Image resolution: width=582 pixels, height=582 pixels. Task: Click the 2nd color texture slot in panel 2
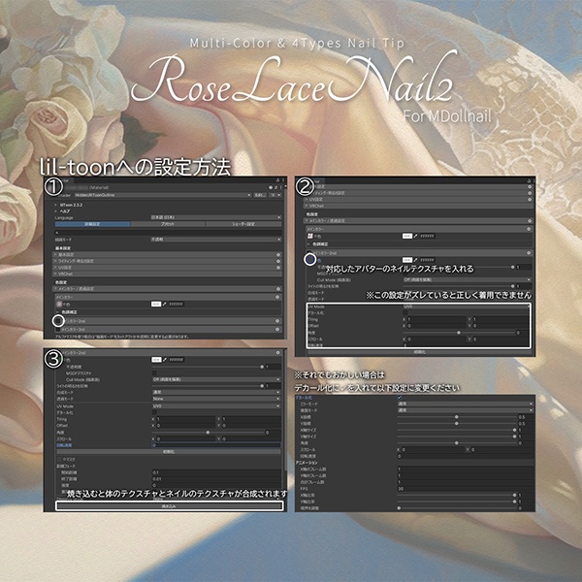coord(310,260)
